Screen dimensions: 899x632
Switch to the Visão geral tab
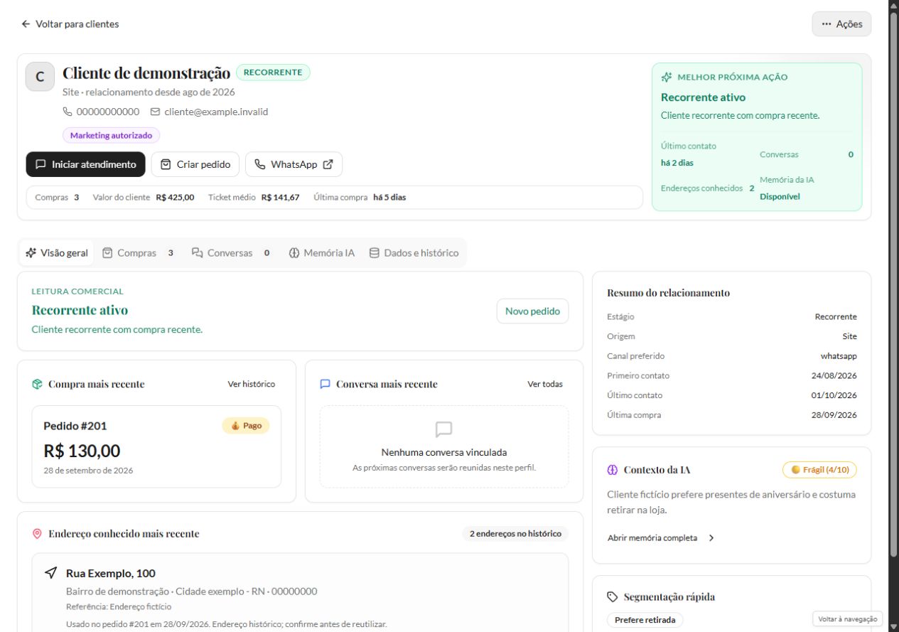point(57,252)
